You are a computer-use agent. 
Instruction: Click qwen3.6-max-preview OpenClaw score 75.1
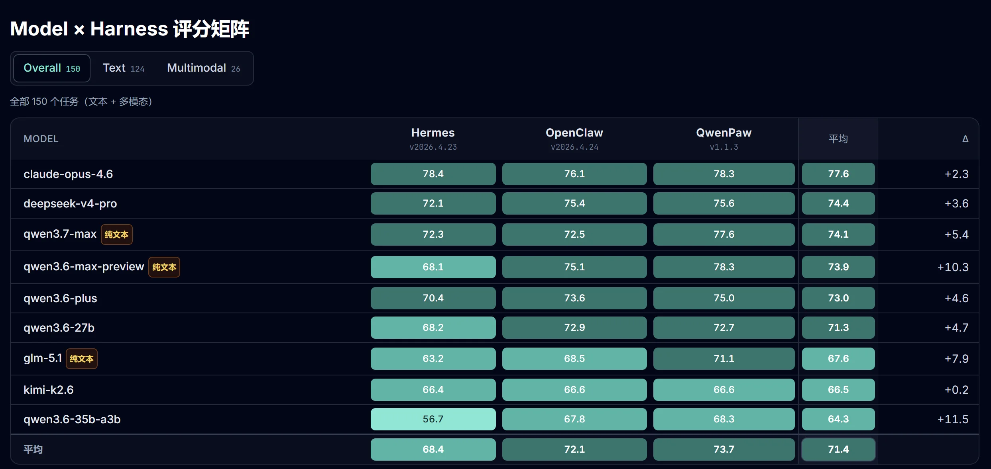pyautogui.click(x=574, y=267)
